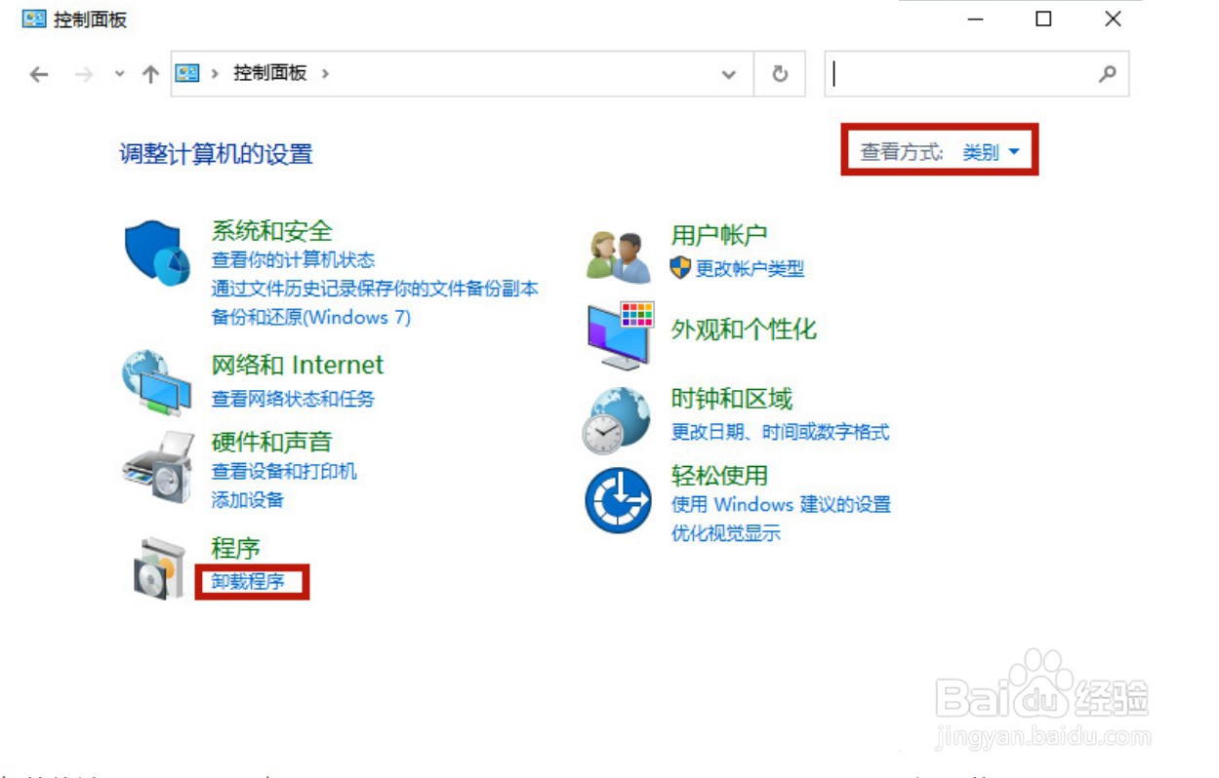This screenshot has width=1219, height=778.
Task: Open 卸载程序 under 程序
Action: 248,580
